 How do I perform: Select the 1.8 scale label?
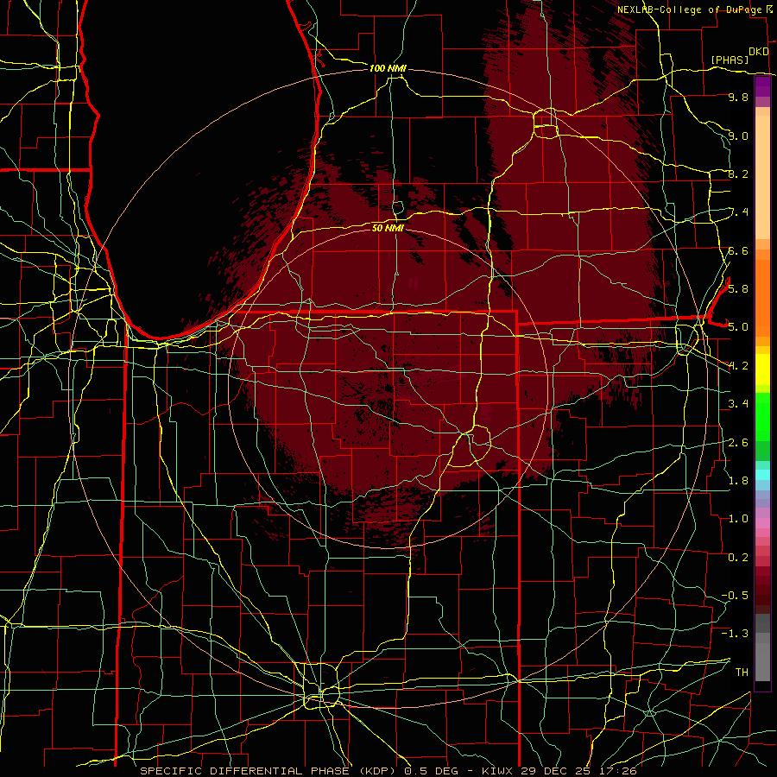tap(738, 481)
